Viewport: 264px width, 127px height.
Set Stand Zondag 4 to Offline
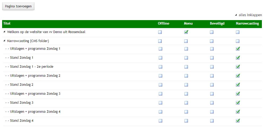tap(160, 121)
